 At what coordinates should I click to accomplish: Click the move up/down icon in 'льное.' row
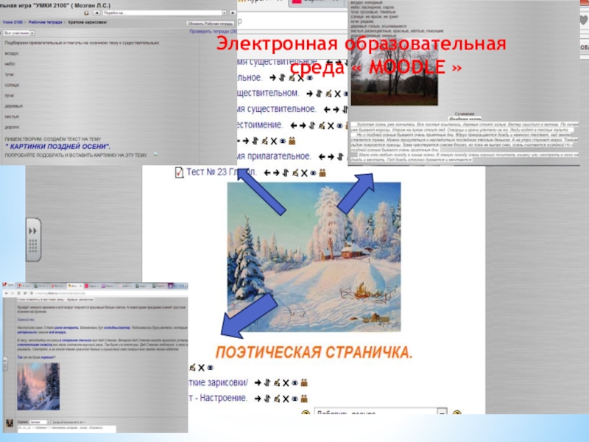(x=282, y=78)
